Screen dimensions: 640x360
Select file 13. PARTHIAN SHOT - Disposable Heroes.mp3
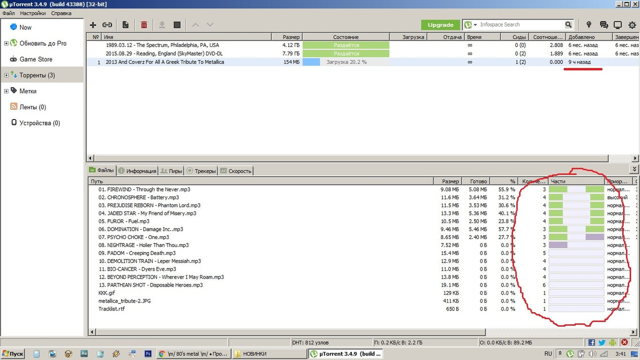(x=150, y=285)
